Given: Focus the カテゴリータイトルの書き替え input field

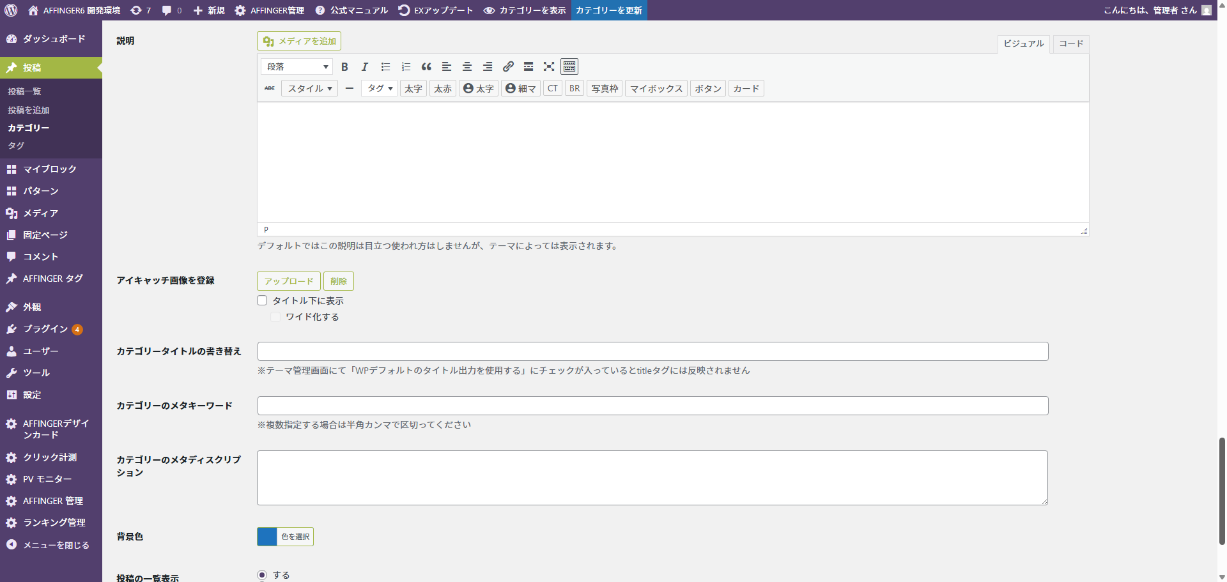Looking at the screenshot, I should coord(652,351).
